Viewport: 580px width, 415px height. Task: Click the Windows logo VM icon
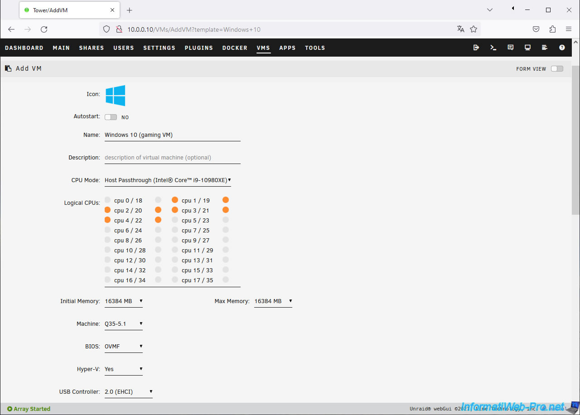(x=116, y=96)
